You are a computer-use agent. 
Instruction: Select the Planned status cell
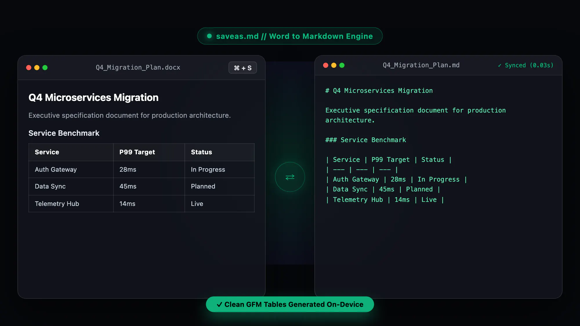(x=220, y=186)
